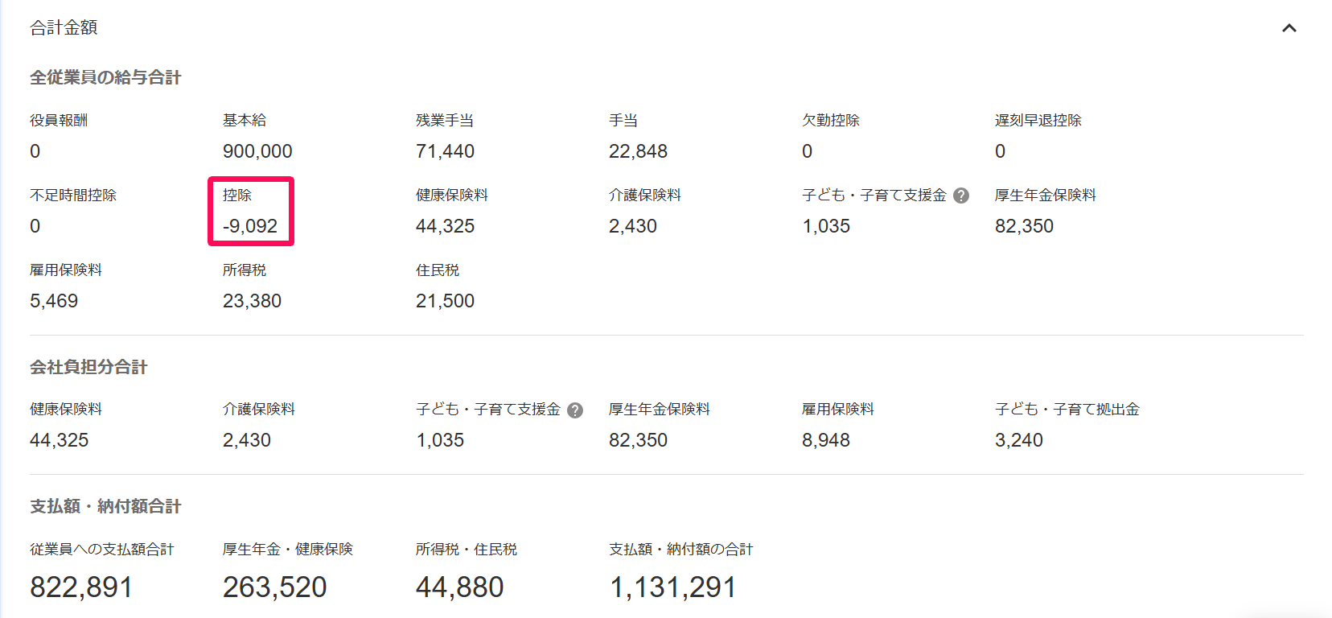This screenshot has width=1332, height=618.
Task: Click the employee 健康保険料 label above 介護保険料 2,430
Action: tap(452, 195)
